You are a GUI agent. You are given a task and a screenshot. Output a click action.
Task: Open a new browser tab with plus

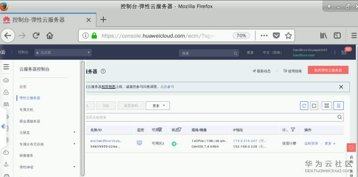[103, 20]
